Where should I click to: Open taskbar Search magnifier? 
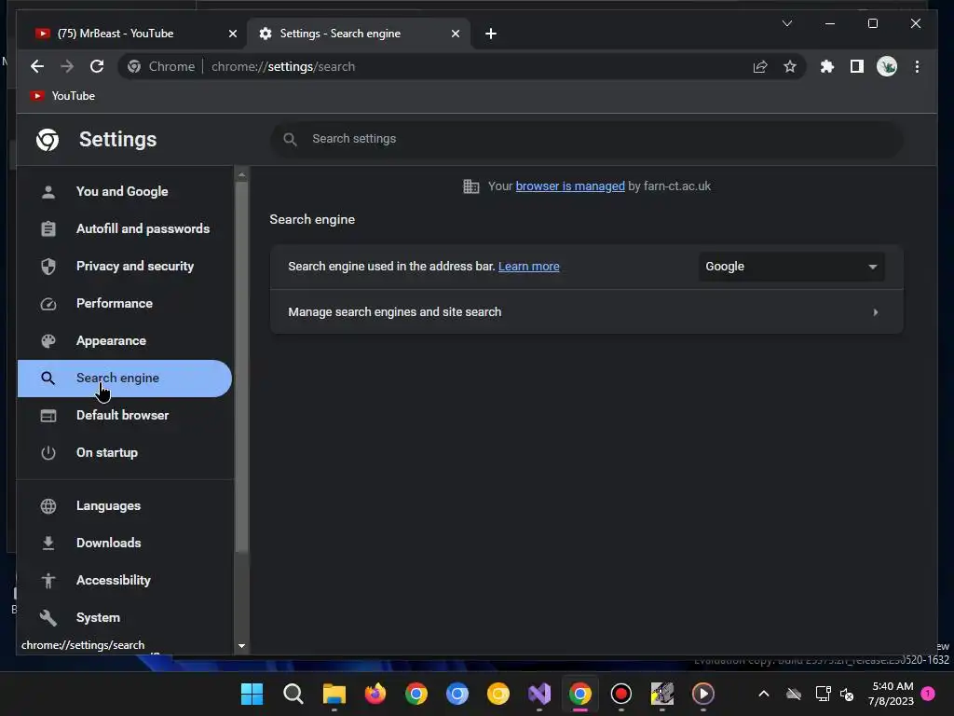(293, 694)
